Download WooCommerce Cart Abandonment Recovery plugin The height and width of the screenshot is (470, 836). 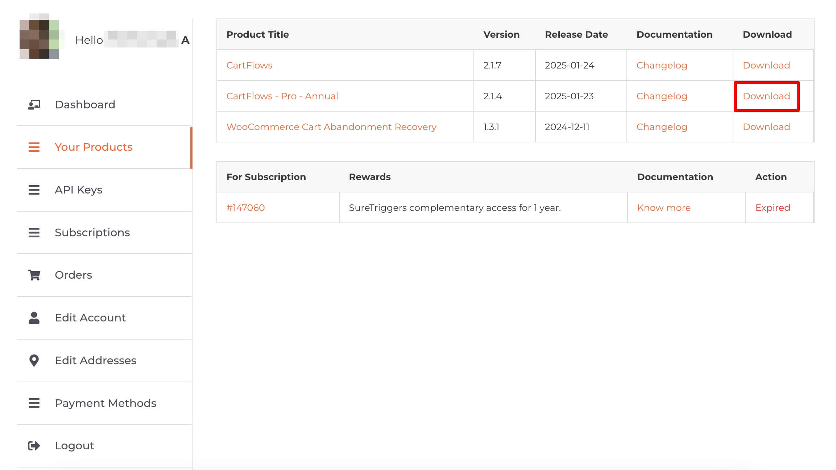766,127
